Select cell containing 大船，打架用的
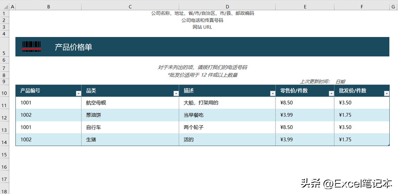This screenshot has width=398, height=194. [227, 103]
